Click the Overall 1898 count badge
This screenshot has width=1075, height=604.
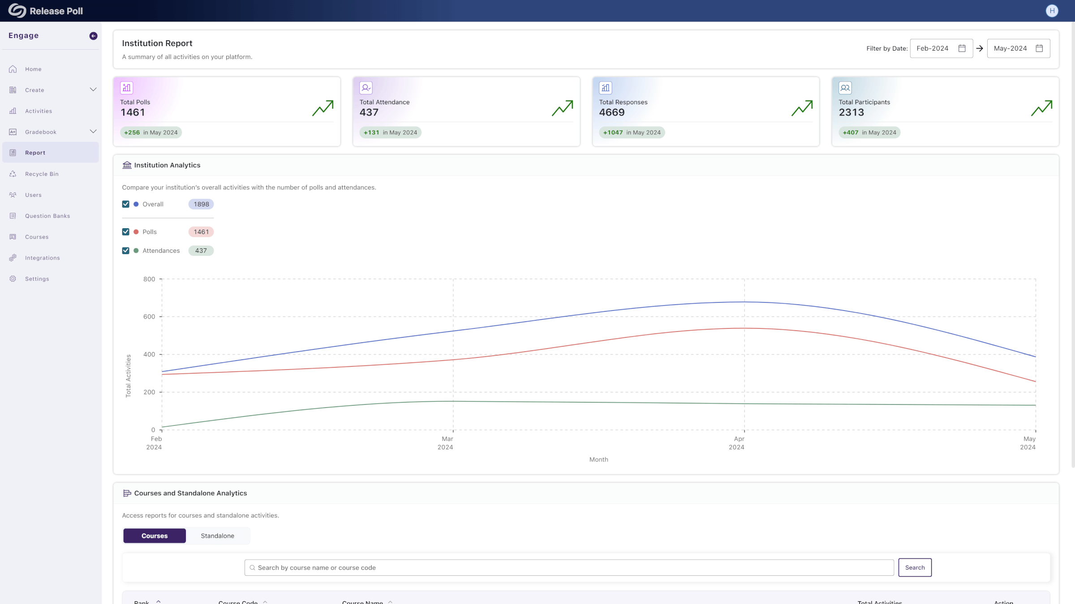[201, 204]
